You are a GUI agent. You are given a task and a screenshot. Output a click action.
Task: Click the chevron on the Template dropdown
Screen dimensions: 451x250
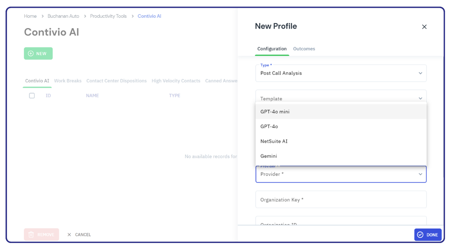click(420, 98)
